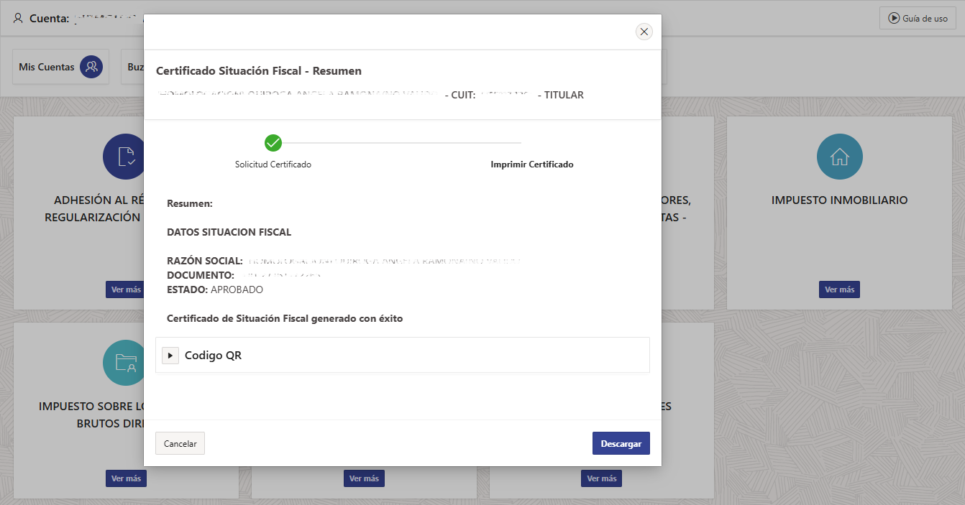The height and width of the screenshot is (505, 965).
Task: Click the play icon in Guía de uso
Action: [893, 19]
